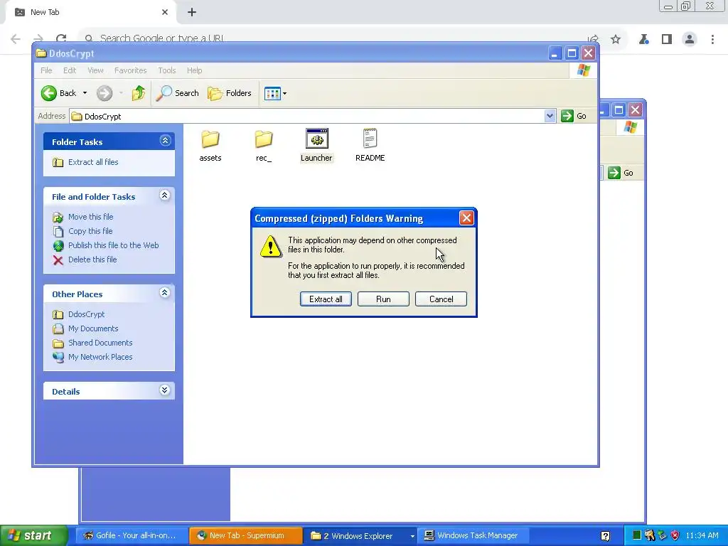Open the Edit menu
The width and height of the screenshot is (728, 546).
pos(70,70)
